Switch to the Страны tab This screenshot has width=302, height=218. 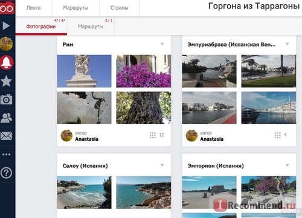tap(119, 8)
